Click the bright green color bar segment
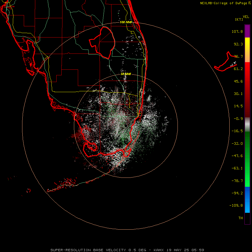Viewport: 252px width, 252px height. [x=247, y=159]
